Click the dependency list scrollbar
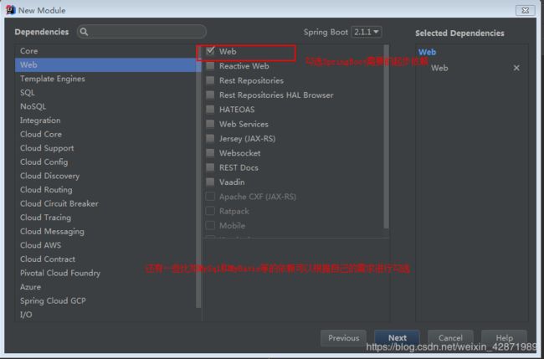 (x=386, y=136)
